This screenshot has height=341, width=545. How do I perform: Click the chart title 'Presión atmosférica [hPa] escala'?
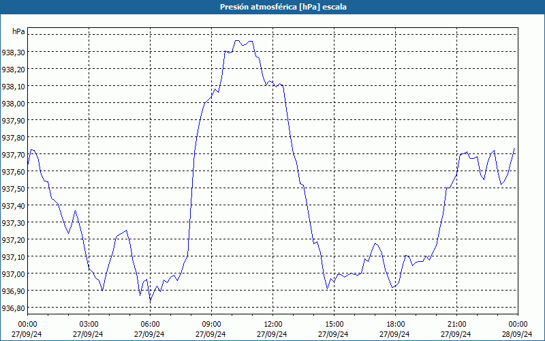pyautogui.click(x=283, y=7)
